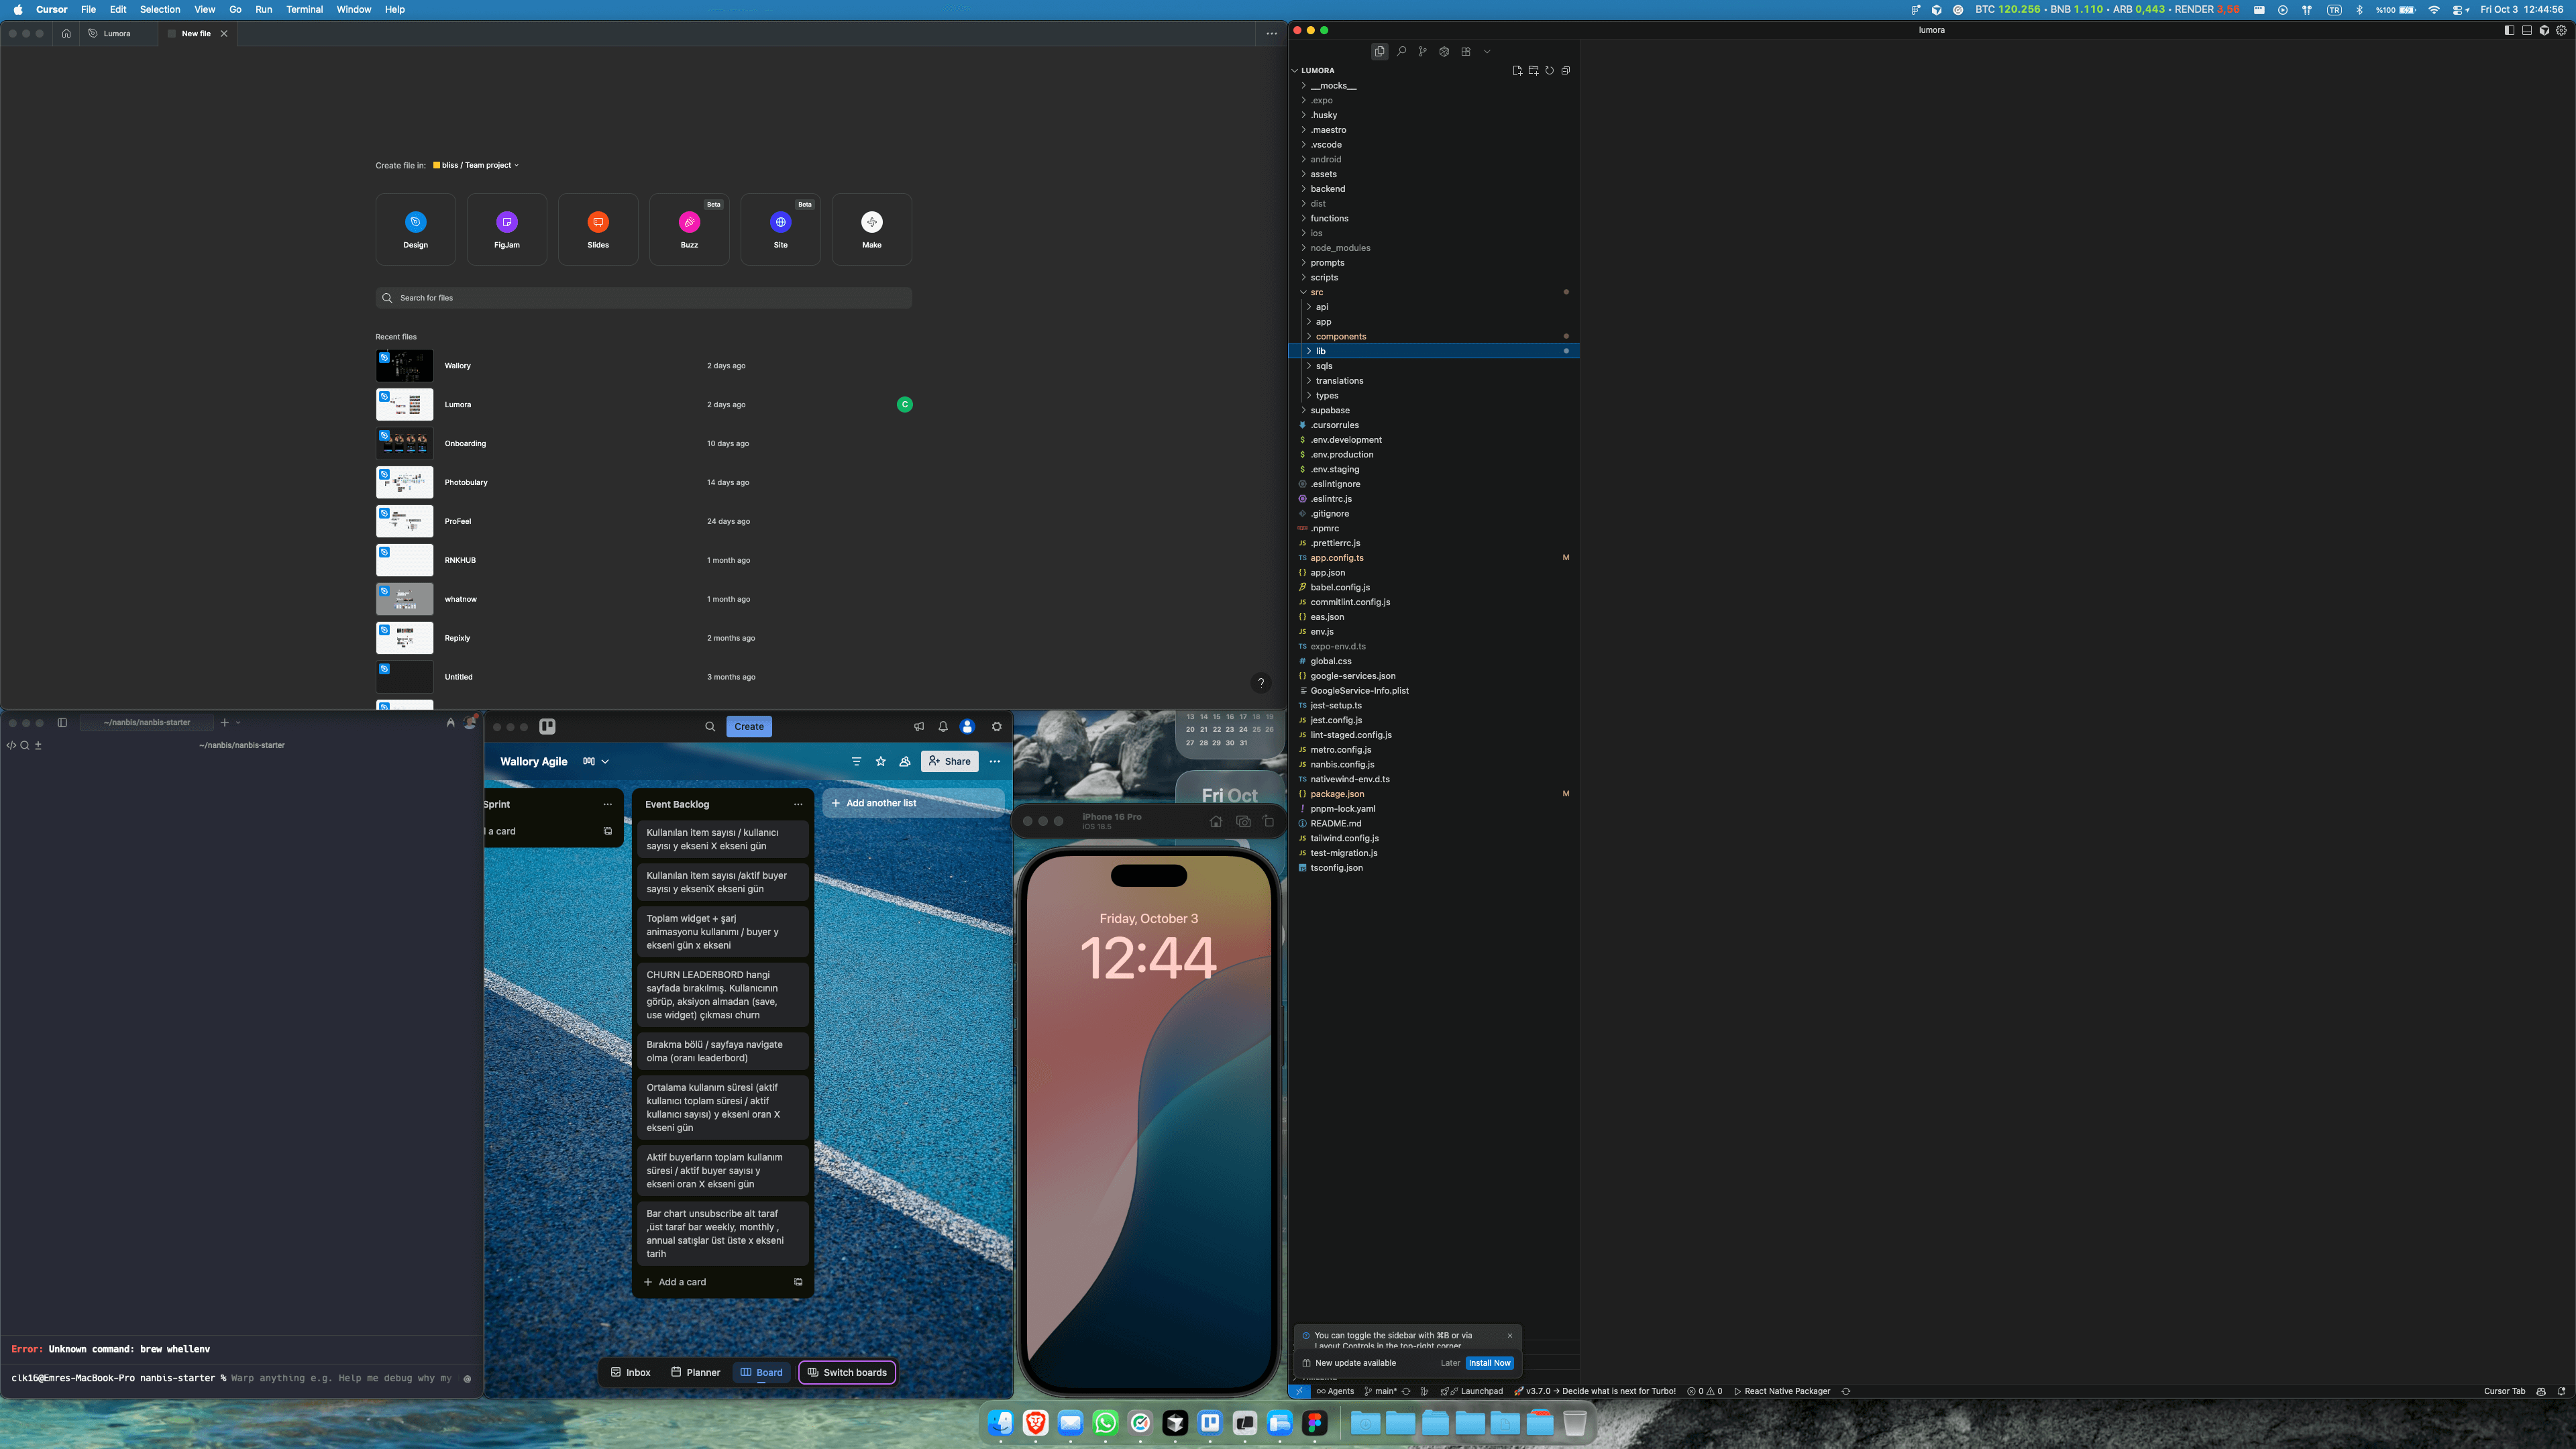
Task: Click the Trello Create button
Action: tap(749, 727)
